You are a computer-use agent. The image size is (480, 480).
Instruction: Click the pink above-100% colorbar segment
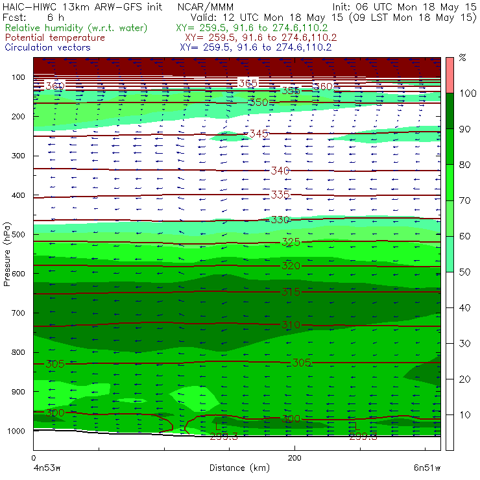click(x=450, y=75)
